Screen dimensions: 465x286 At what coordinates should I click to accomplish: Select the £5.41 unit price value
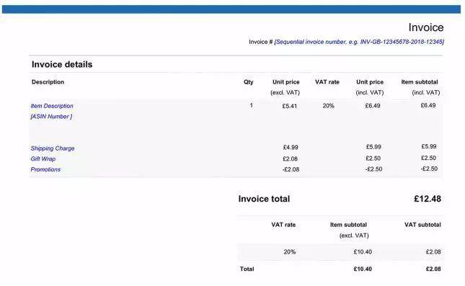pyautogui.click(x=289, y=106)
